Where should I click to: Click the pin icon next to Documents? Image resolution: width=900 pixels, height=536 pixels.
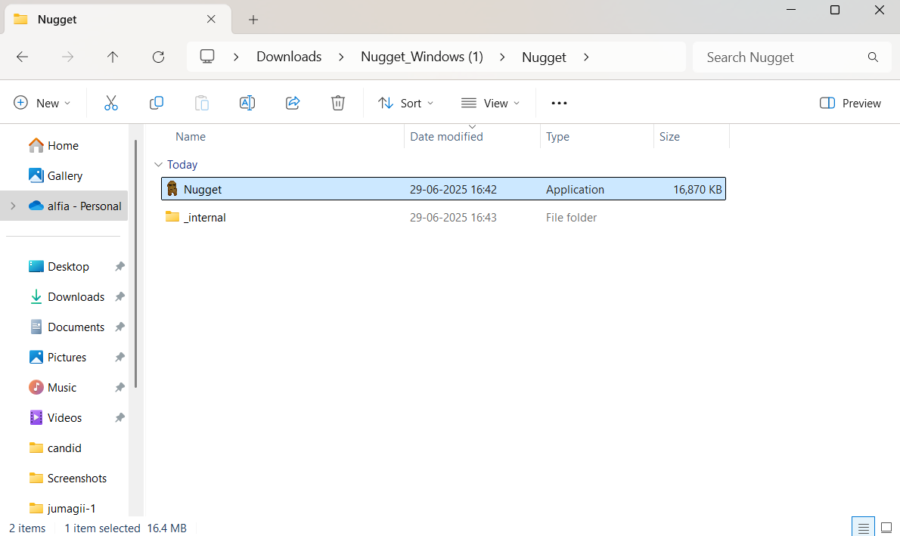click(x=119, y=327)
